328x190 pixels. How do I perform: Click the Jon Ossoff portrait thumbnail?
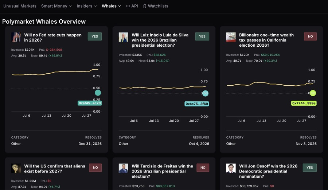[x=231, y=168]
